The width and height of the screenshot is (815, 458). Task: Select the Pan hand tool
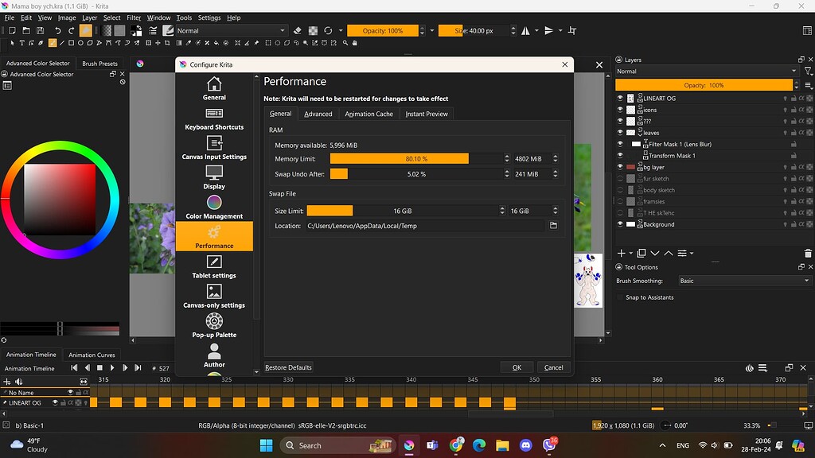355,43
